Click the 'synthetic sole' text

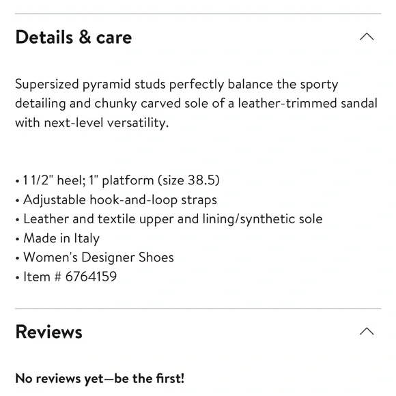click(x=281, y=219)
